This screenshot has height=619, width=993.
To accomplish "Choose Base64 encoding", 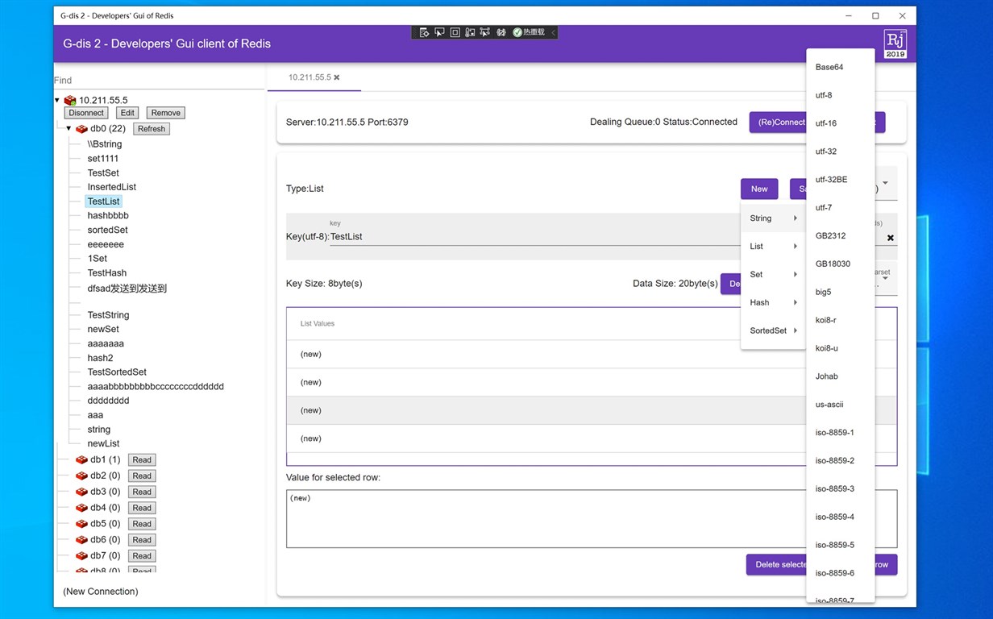I will (x=841, y=67).
